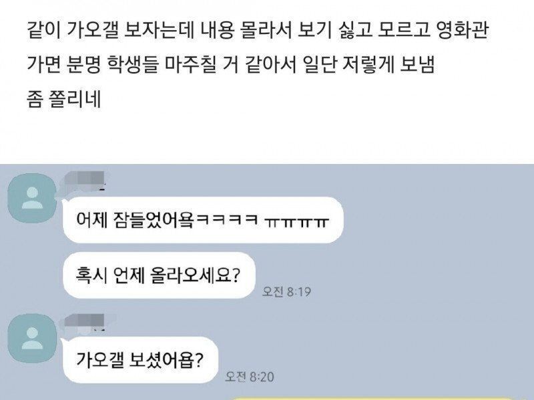534x400 pixels.
Task: Open the profile avatar beside '어제 잠들었어욥' message
Action: (32, 198)
